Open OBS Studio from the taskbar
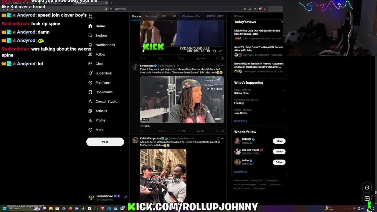Viewport: 377px width, 212px height. click(96, 208)
